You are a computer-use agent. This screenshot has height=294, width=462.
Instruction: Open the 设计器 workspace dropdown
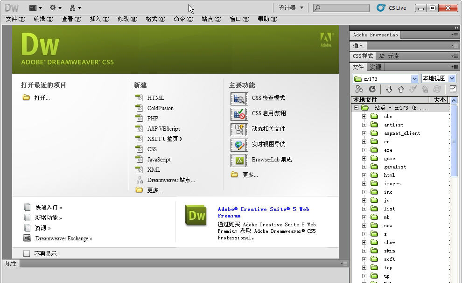point(291,7)
